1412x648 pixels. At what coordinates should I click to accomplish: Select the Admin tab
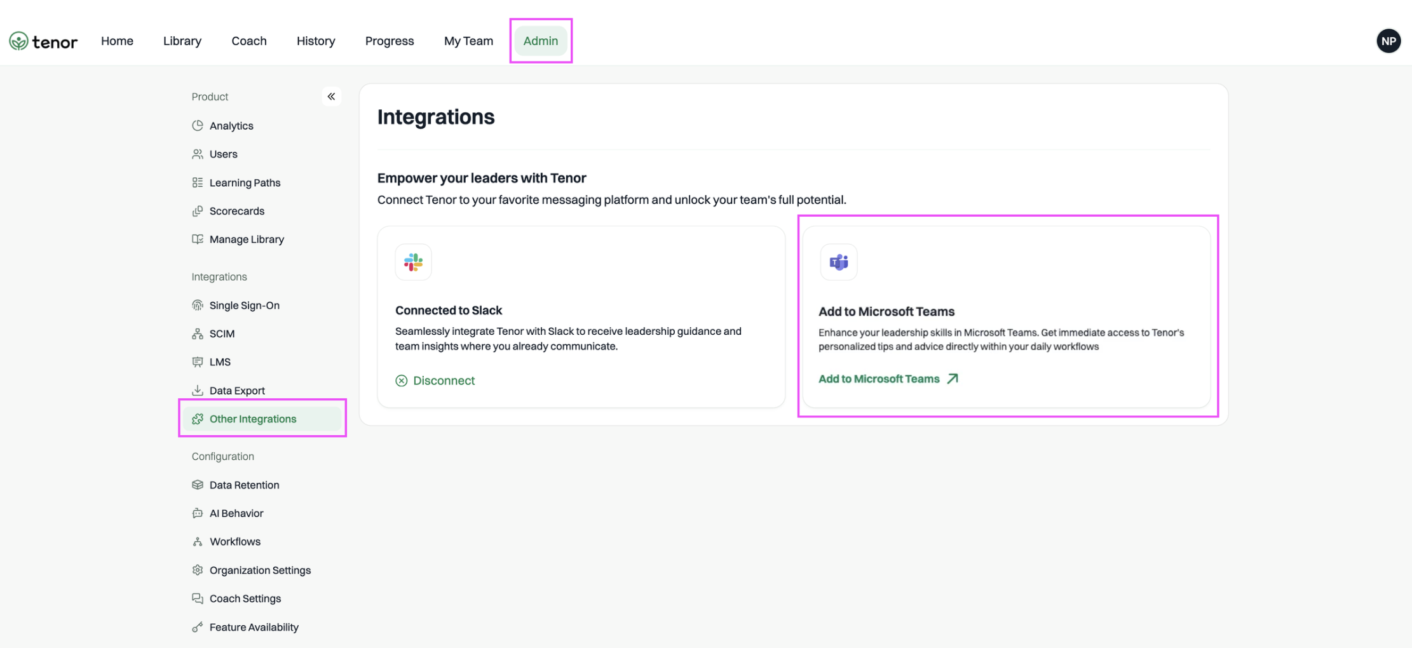(541, 41)
